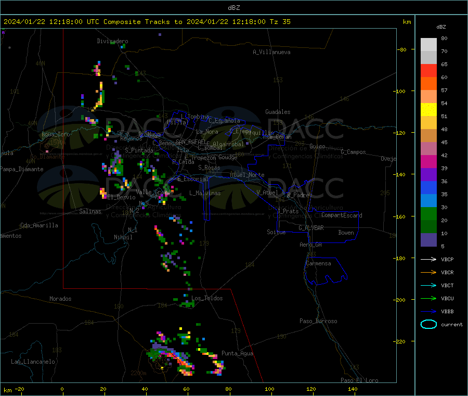Click the green VBCU arrow icon
Screen dimensions: 468x396
point(428,298)
